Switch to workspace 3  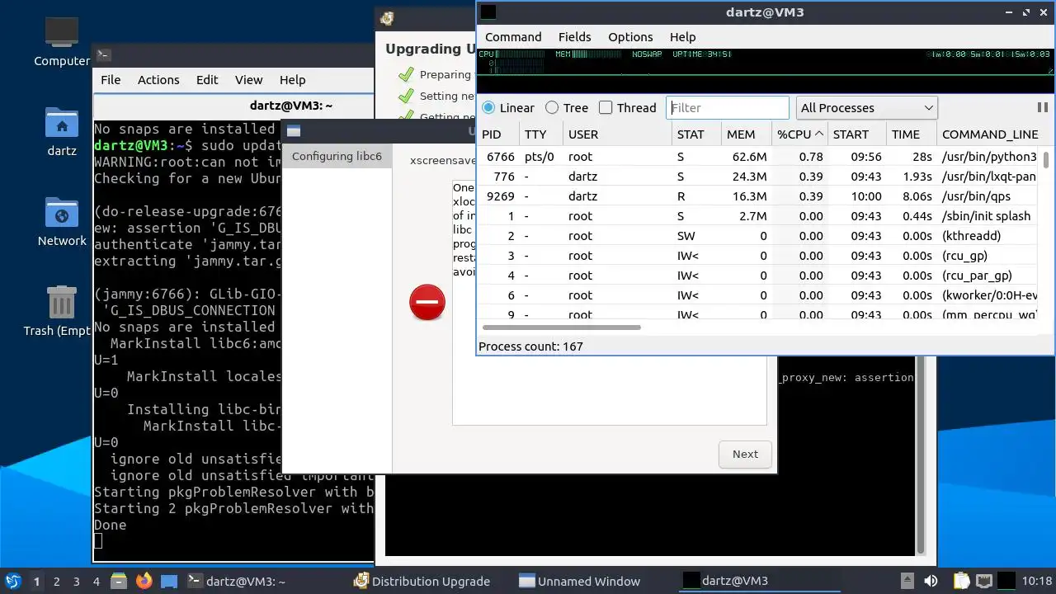pos(76,582)
